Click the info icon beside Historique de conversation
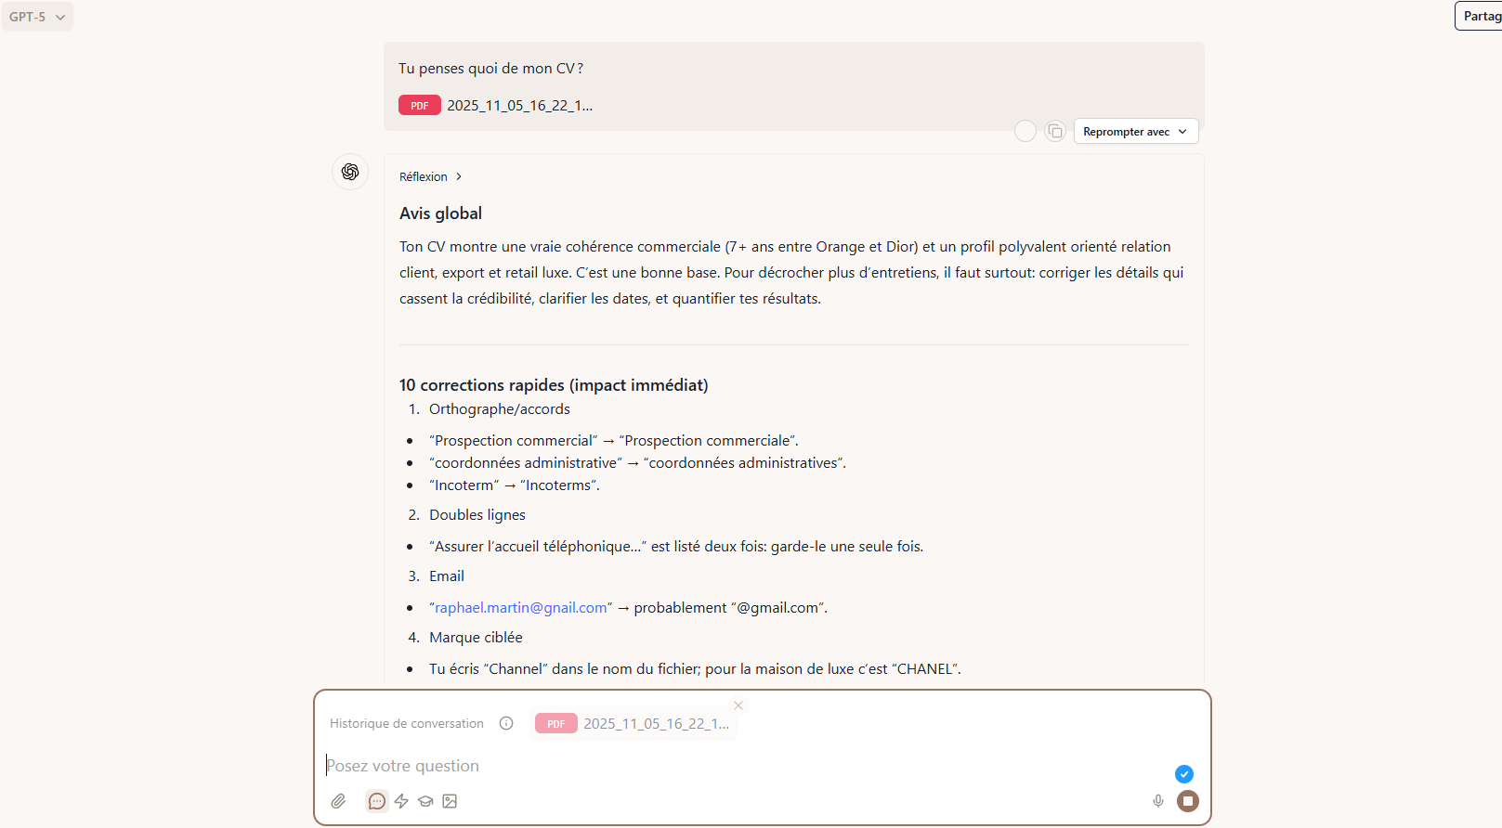The height and width of the screenshot is (828, 1502). coord(506,723)
